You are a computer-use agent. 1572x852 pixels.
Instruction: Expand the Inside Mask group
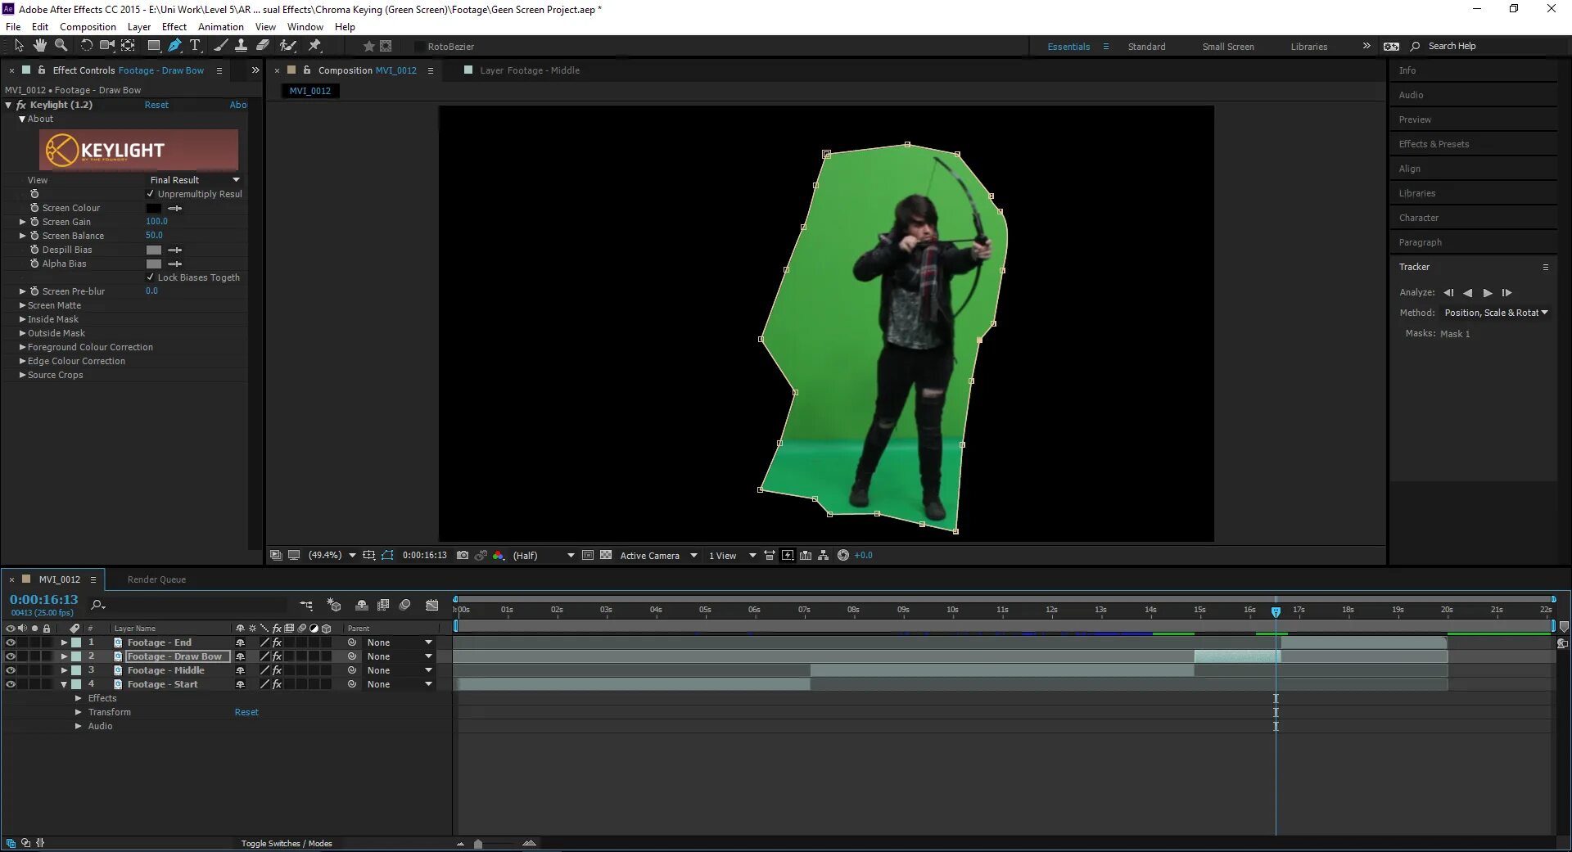click(23, 319)
